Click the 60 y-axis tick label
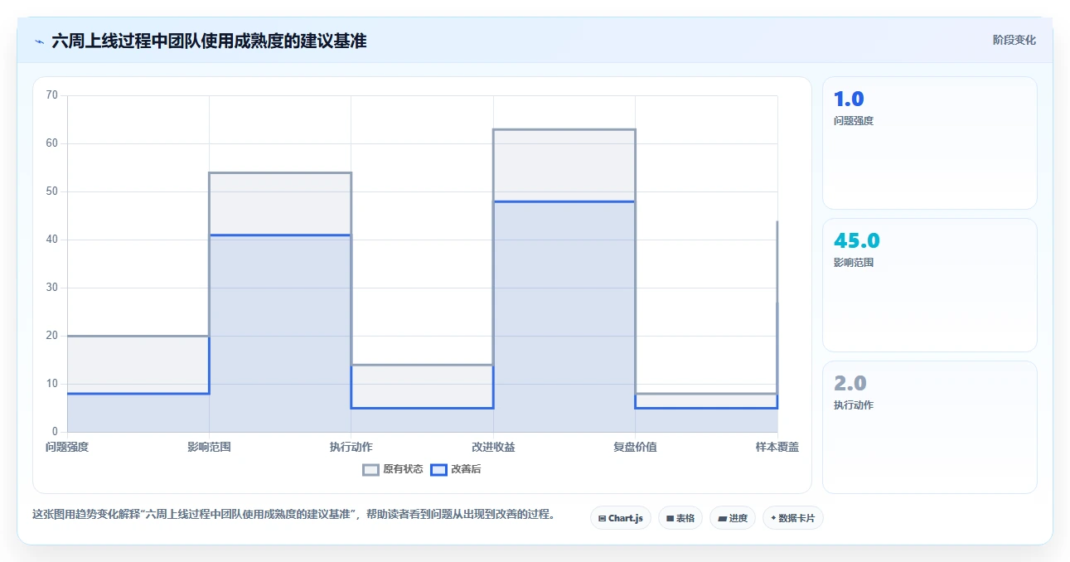Screen dimensions: 1070x562 coord(52,143)
